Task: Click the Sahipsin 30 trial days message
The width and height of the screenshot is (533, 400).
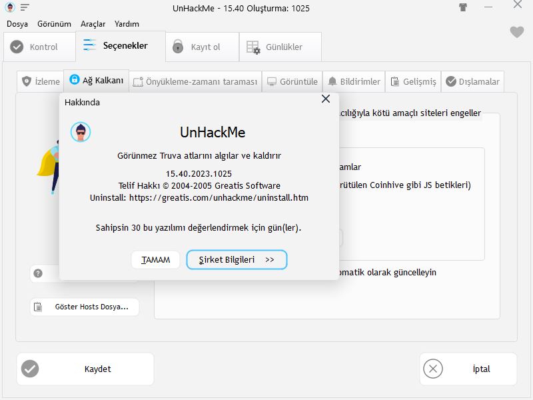Action: (x=199, y=227)
